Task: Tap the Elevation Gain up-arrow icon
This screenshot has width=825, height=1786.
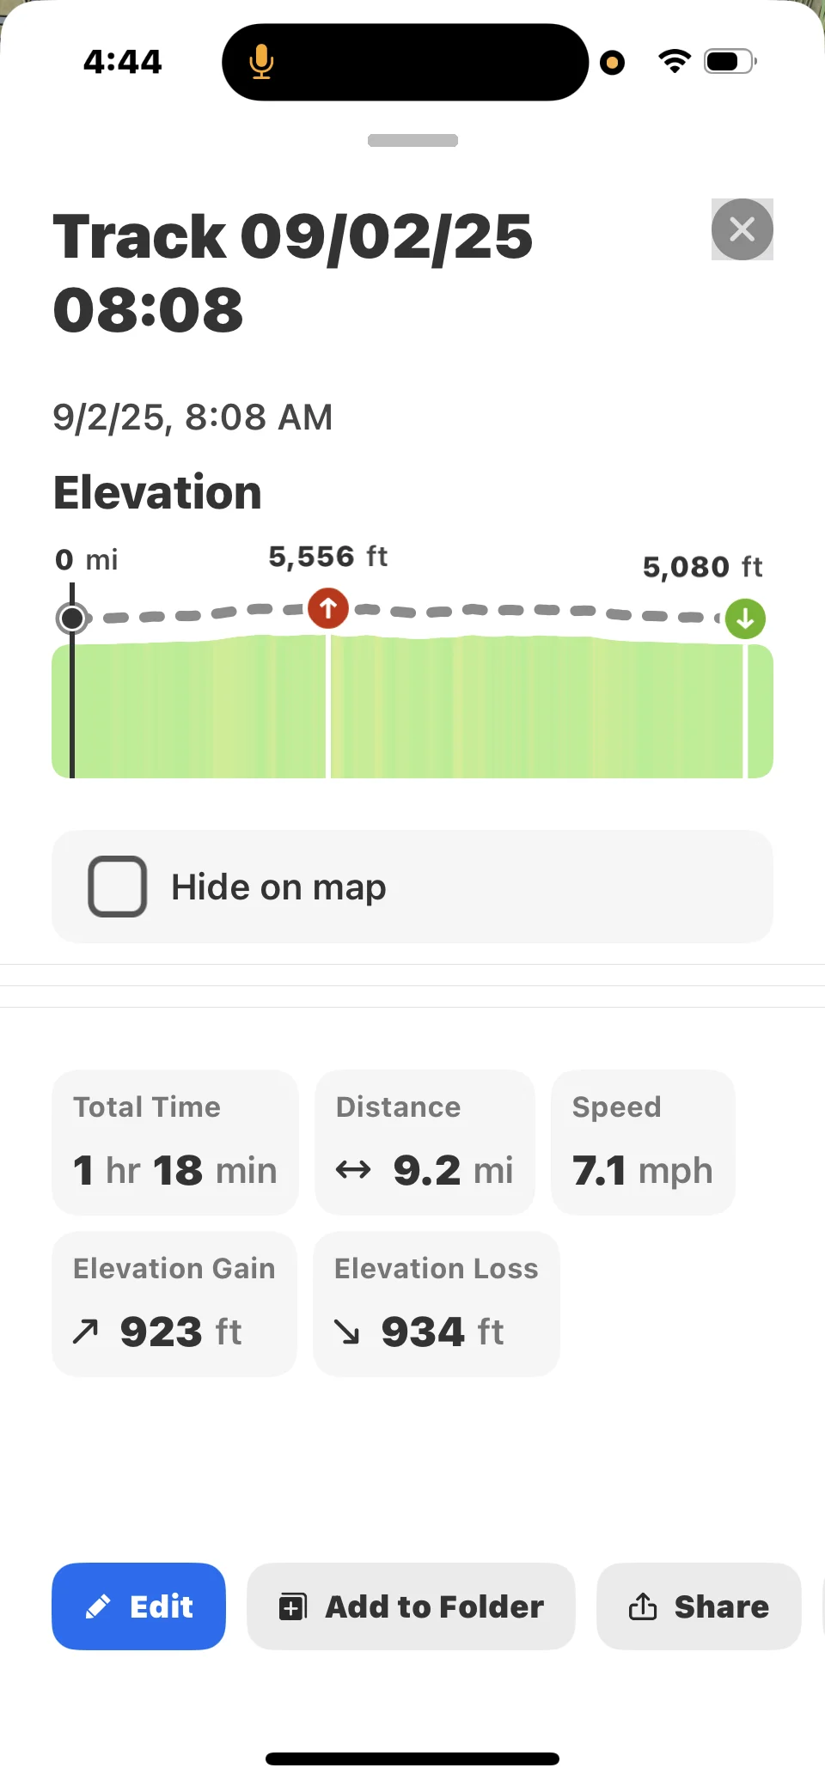Action: [x=86, y=1332]
